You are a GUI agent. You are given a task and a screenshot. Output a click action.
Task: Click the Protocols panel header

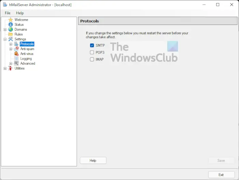click(x=158, y=21)
